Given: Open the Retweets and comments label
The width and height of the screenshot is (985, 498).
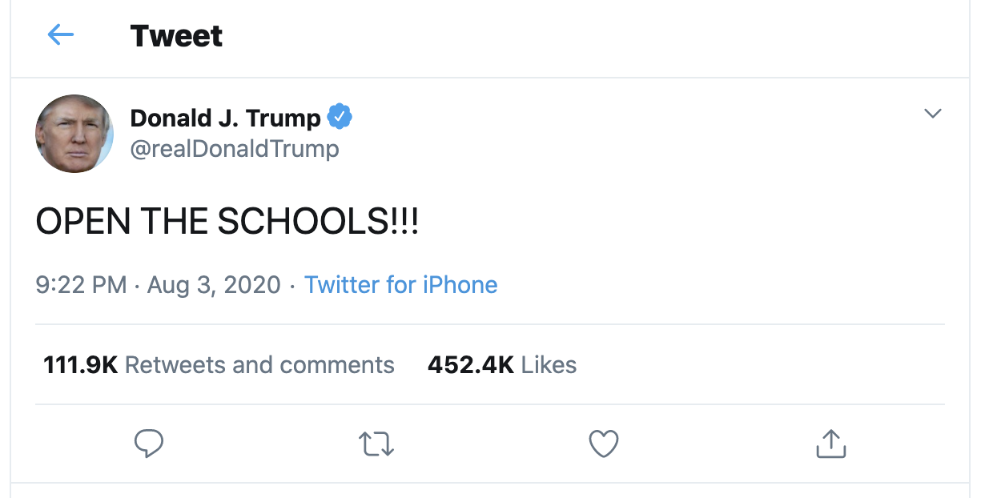Looking at the screenshot, I should 259,365.
